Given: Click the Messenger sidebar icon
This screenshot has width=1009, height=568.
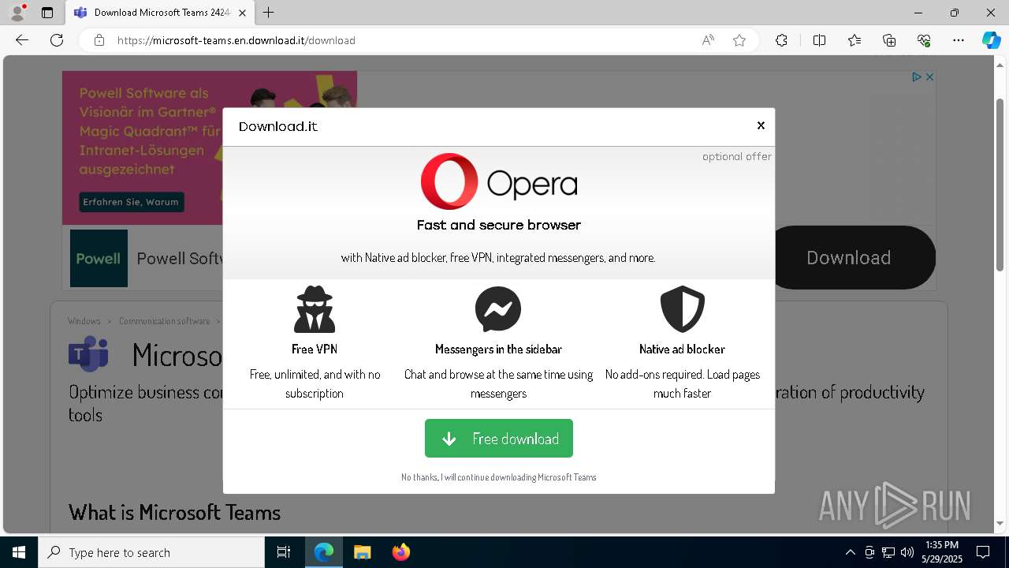Looking at the screenshot, I should (x=498, y=309).
